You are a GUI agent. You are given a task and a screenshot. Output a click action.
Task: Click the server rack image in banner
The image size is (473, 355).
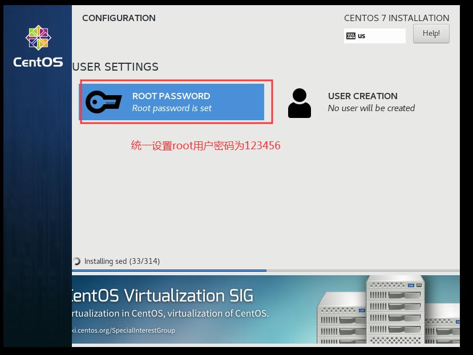tap(388, 310)
